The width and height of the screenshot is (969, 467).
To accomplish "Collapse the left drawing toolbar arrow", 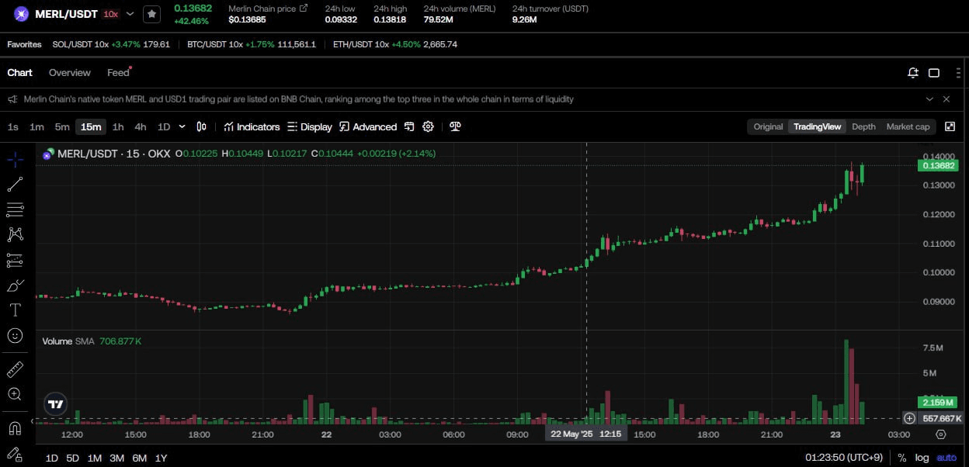I will [x=33, y=421].
